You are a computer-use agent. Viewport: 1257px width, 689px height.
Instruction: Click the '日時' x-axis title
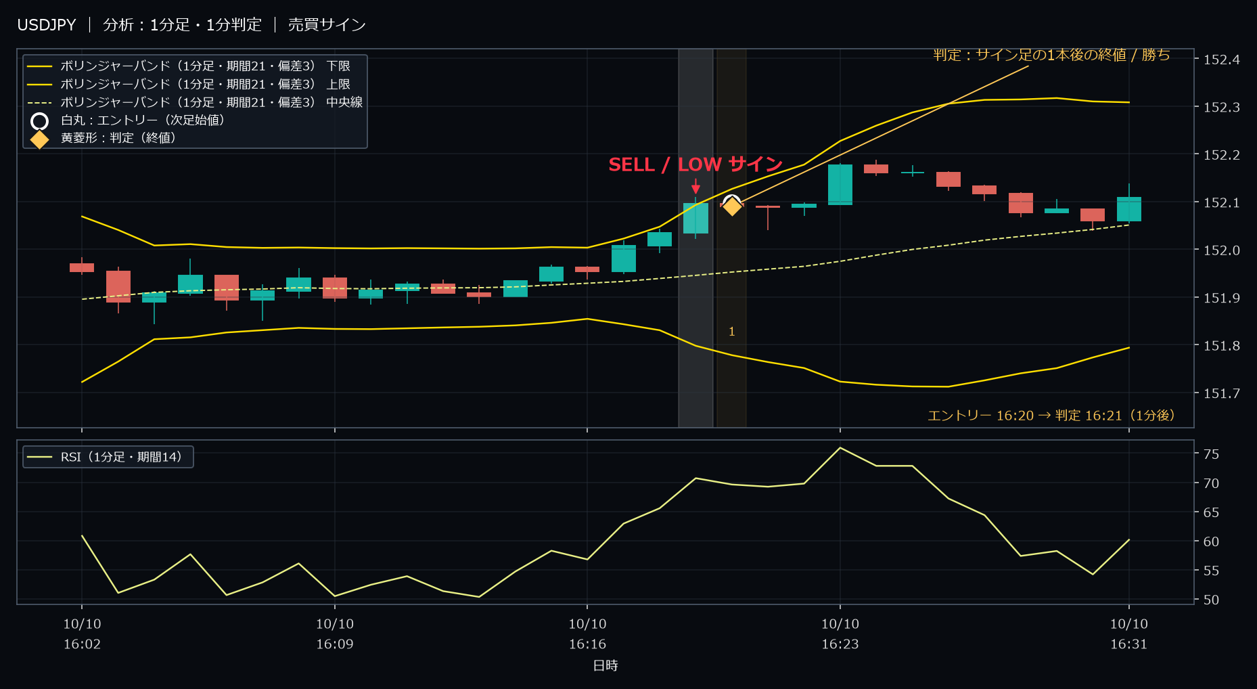coord(605,665)
